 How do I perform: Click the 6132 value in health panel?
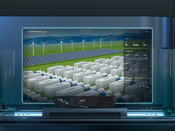coord(137,55)
